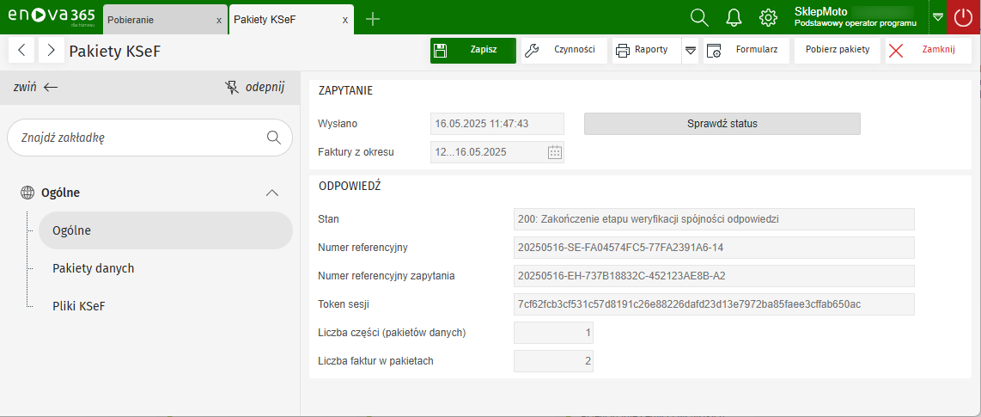Click the Znajdź zakładkę search field
This screenshot has width=981, height=417.
(137, 138)
